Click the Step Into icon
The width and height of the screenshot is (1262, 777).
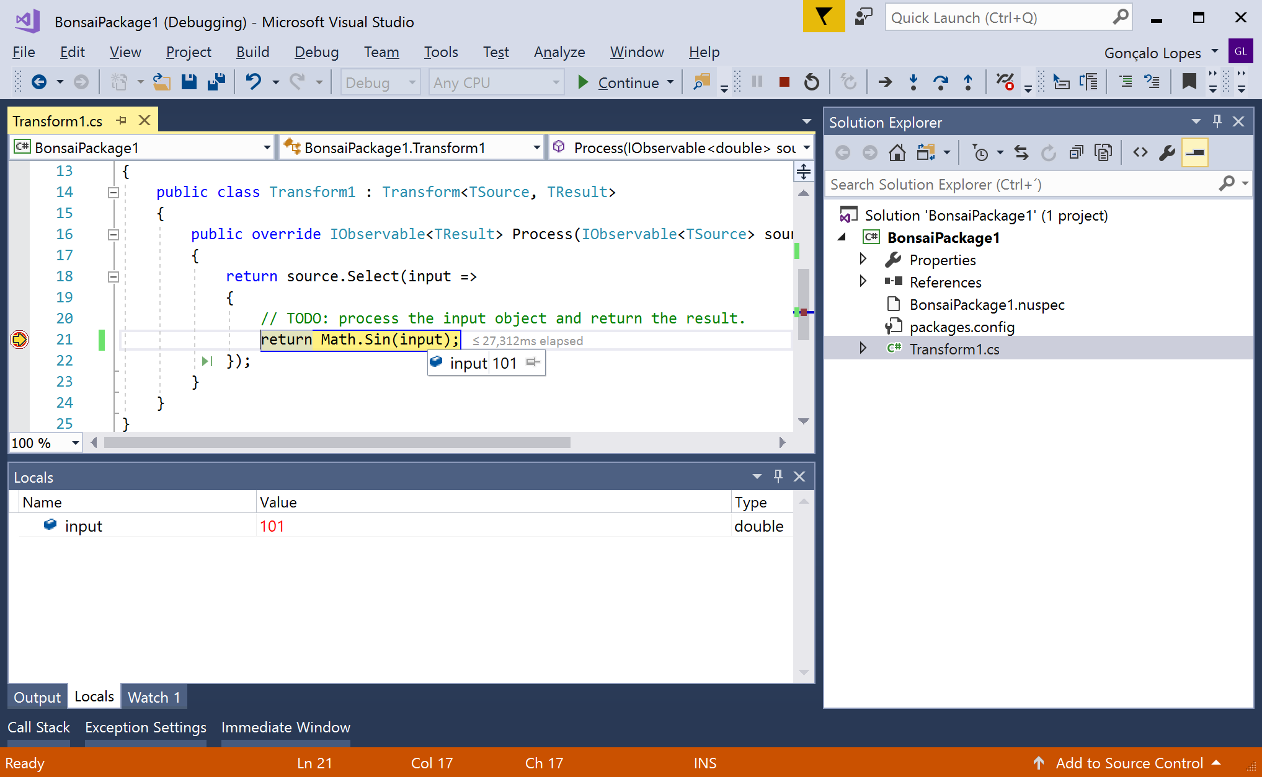point(913,82)
